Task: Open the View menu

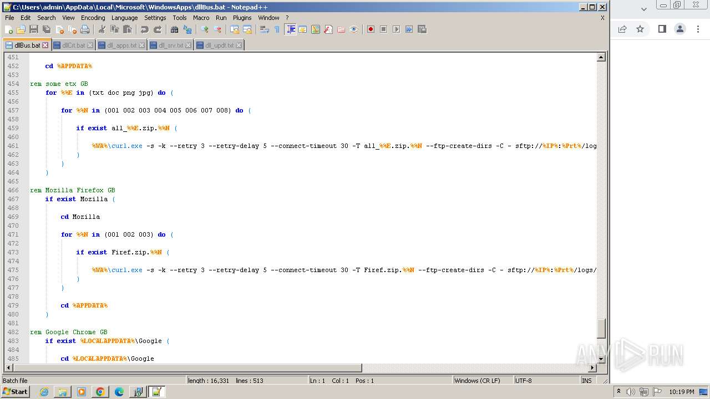Action: 68,18
